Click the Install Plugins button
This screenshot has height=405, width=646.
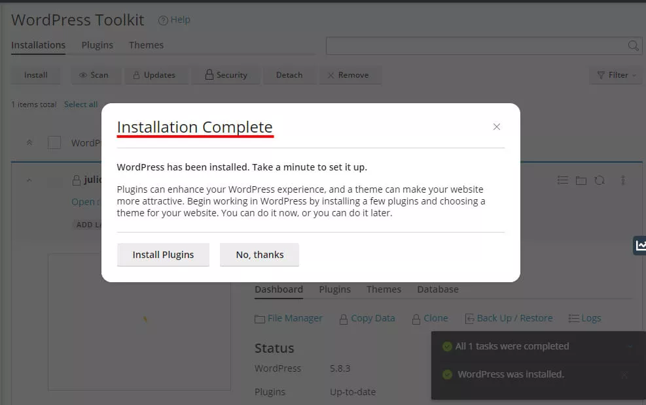[x=163, y=255]
